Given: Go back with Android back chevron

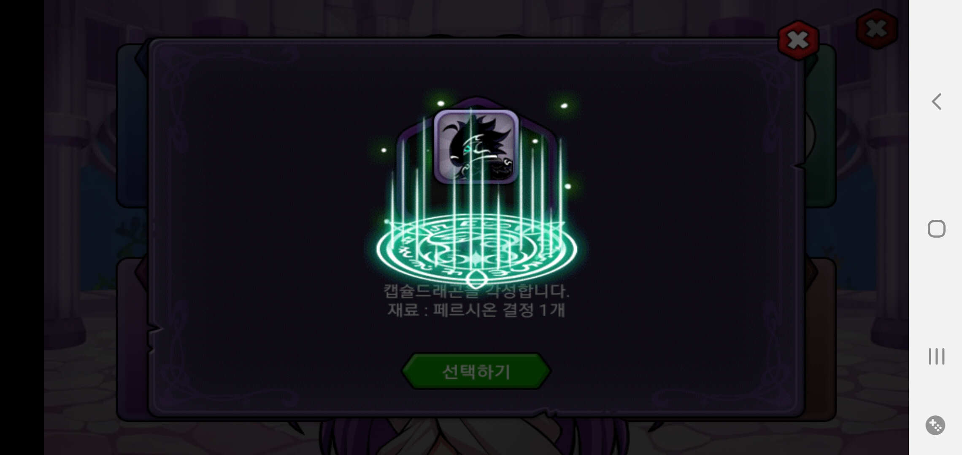Looking at the screenshot, I should (x=936, y=102).
